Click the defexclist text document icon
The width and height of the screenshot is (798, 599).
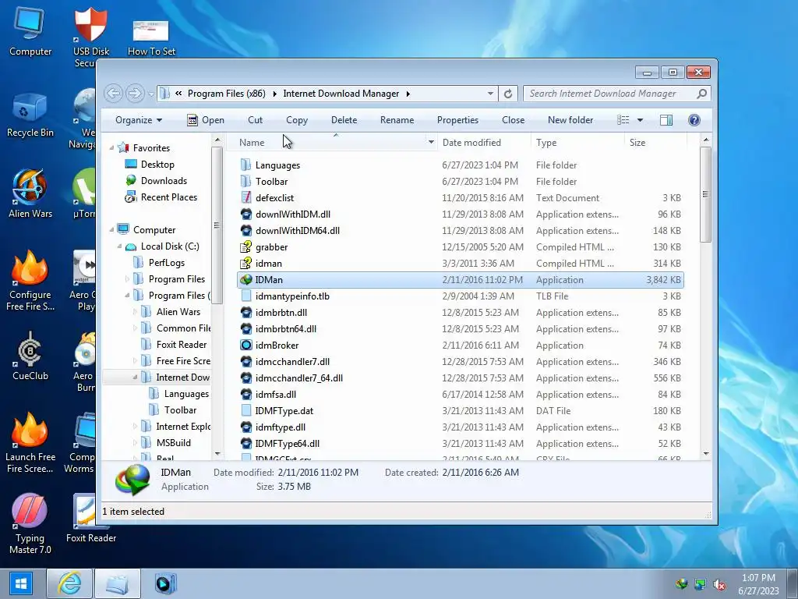(246, 197)
